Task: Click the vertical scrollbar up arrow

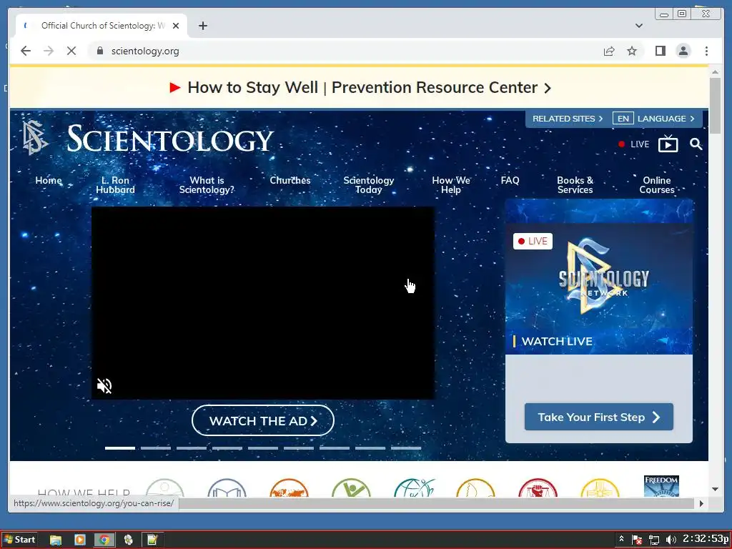Action: [715, 72]
